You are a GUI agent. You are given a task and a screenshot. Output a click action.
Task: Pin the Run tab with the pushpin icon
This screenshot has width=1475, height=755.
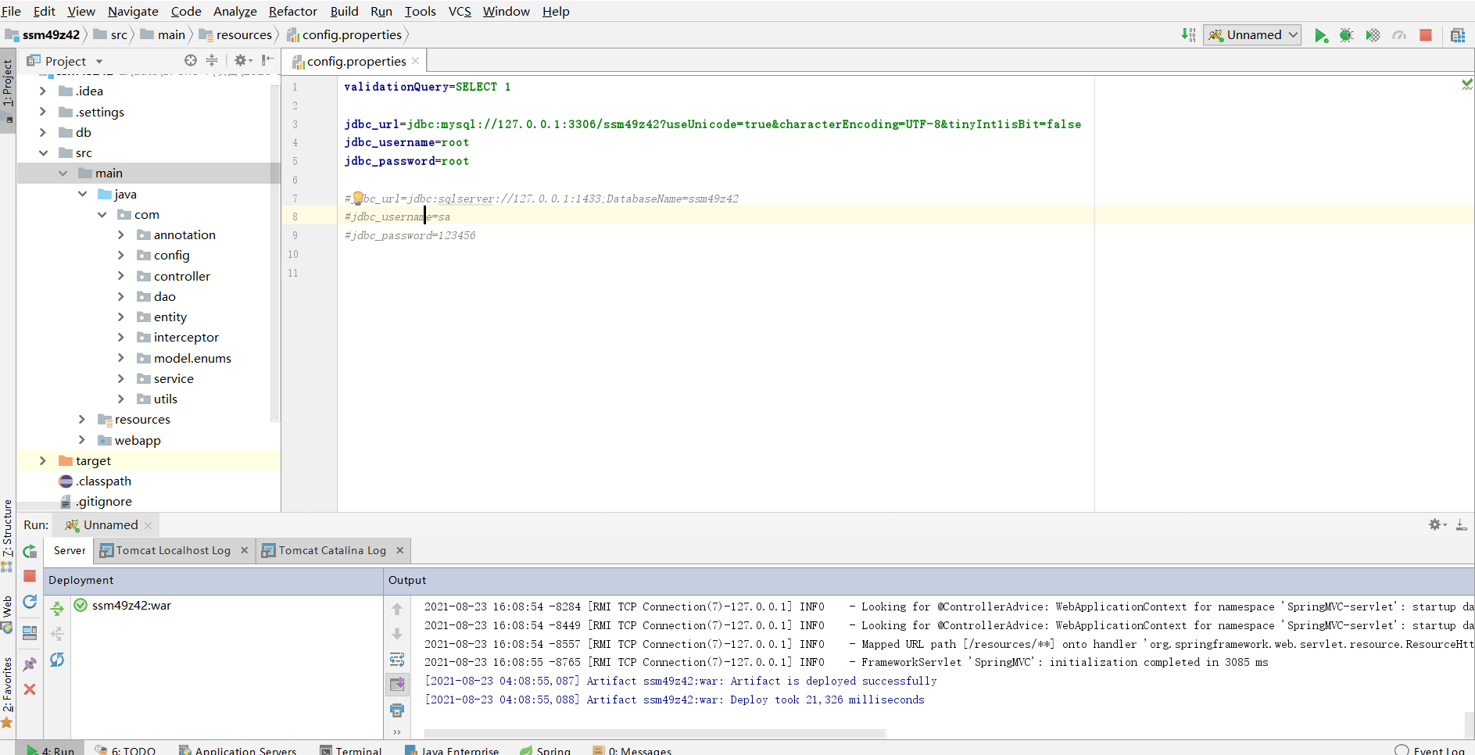coord(30,664)
